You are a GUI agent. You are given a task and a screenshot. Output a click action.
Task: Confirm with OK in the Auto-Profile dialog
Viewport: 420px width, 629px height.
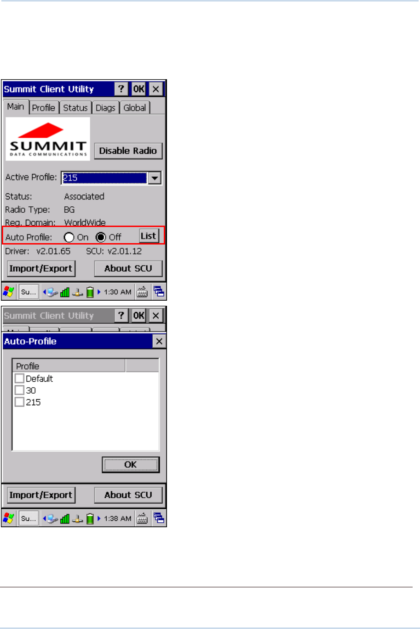131,465
